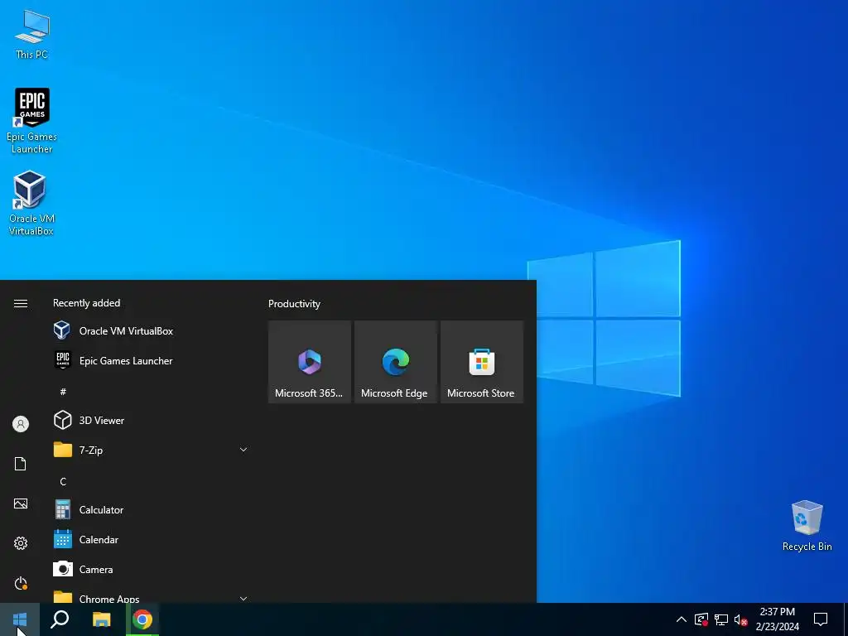The image size is (848, 636).
Task: Expand the Start menu hamburger button
Action: 21,303
